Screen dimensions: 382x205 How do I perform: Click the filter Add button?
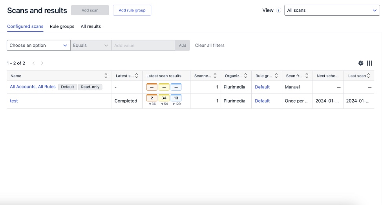tap(182, 45)
